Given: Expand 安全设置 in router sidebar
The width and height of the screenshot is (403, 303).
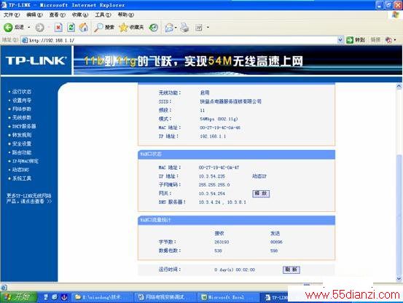Looking at the screenshot, I should [x=22, y=143].
